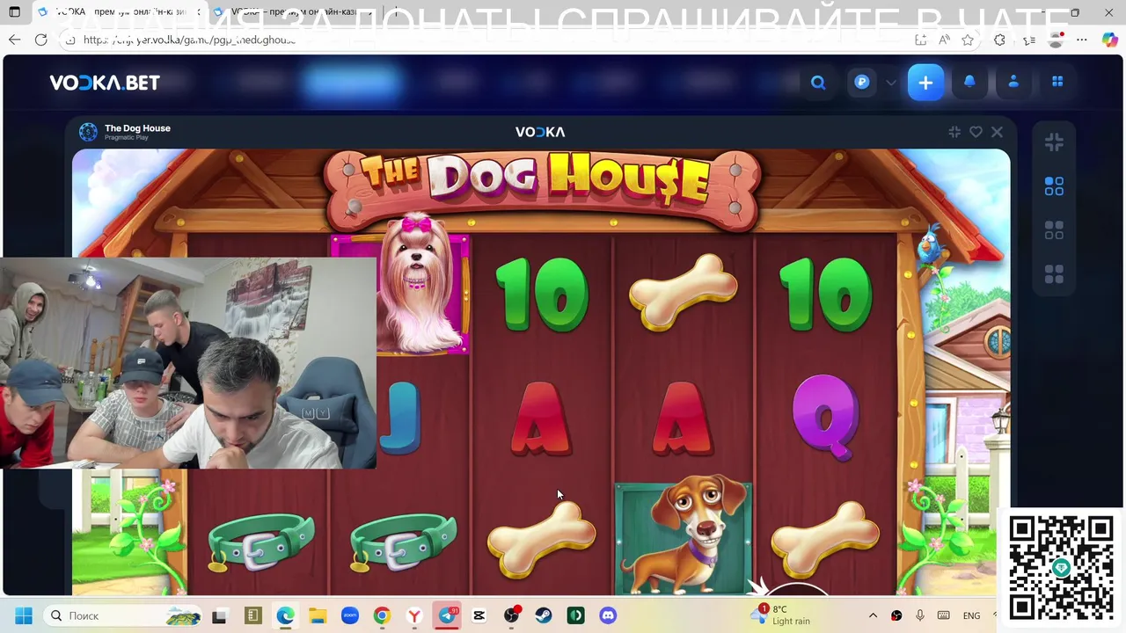Open the Windows Start menu

[x=23, y=615]
